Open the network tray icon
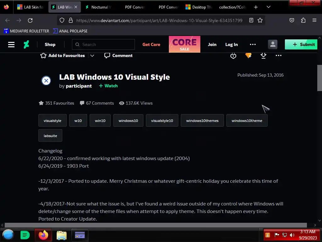322x242 pixels. tap(284, 235)
